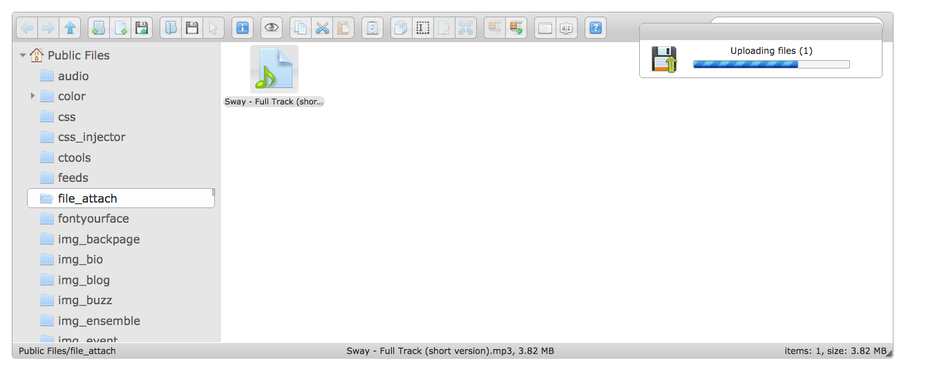Screen dimensions: 926x372
Task: Expand the color folder arrow
Action: [32, 96]
